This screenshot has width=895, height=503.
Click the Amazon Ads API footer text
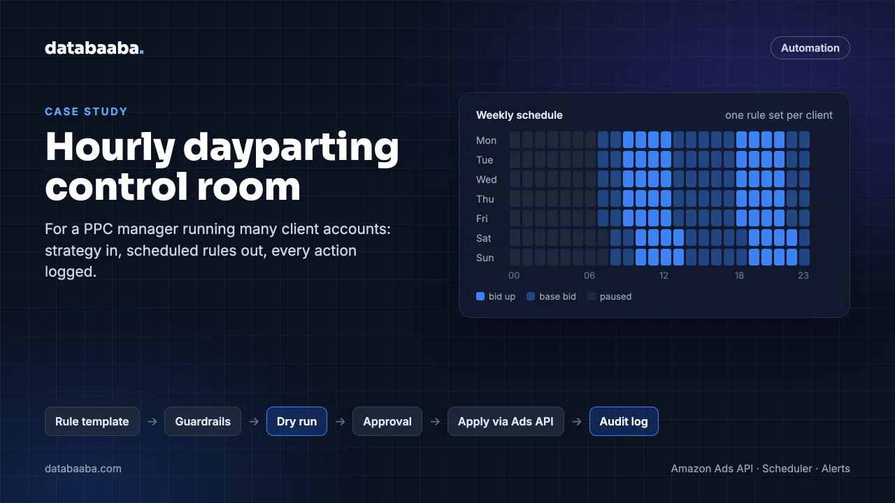coord(712,469)
